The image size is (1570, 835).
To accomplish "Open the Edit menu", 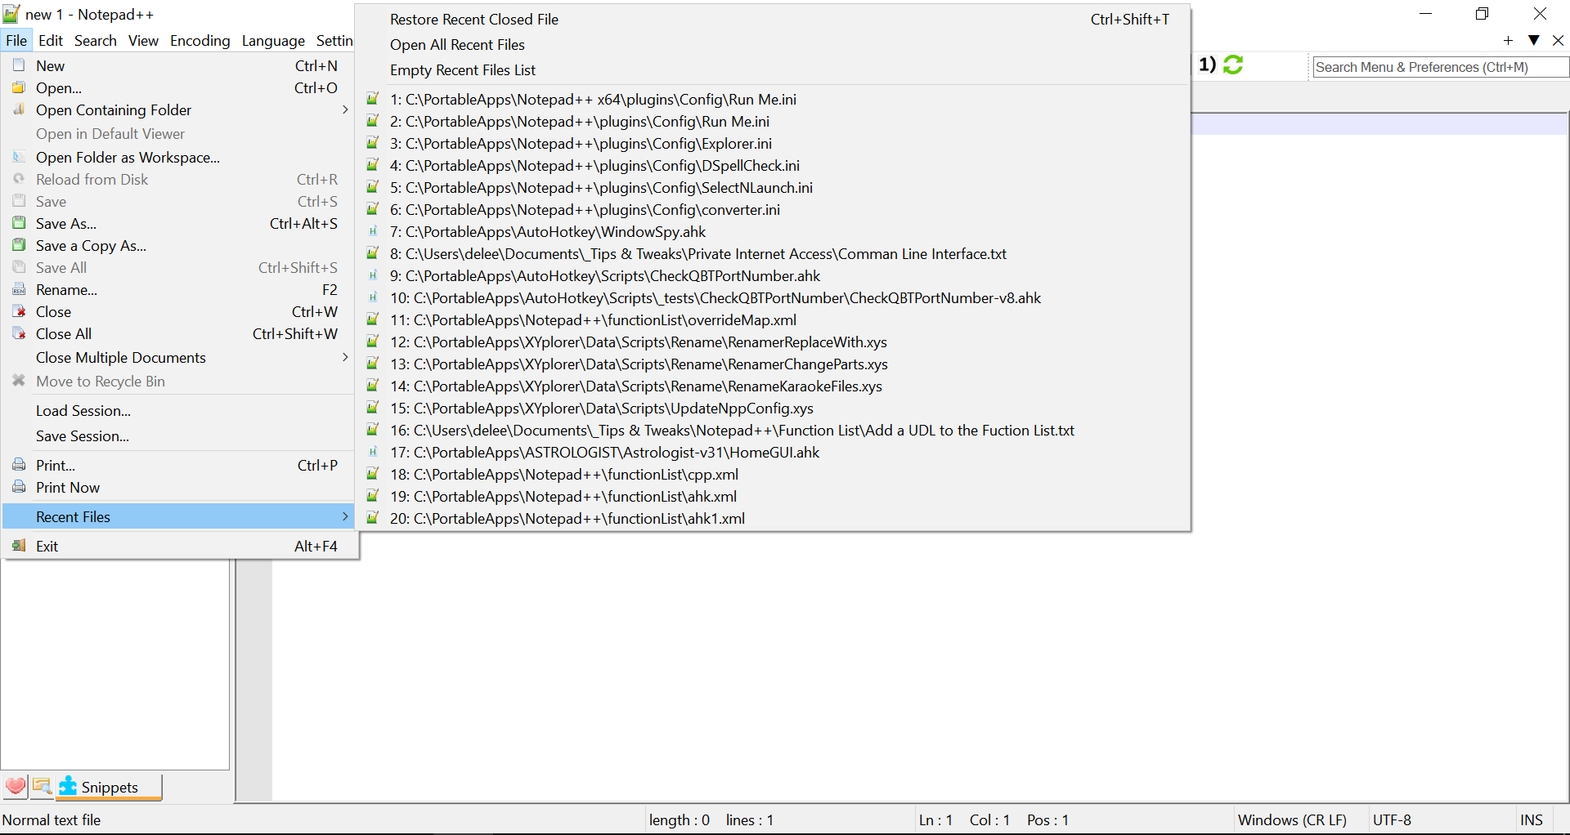I will (x=51, y=40).
